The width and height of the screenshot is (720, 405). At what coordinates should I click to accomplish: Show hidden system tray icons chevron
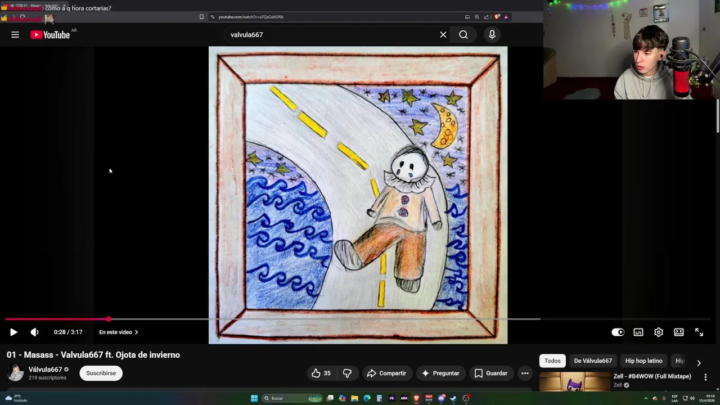[x=646, y=398]
